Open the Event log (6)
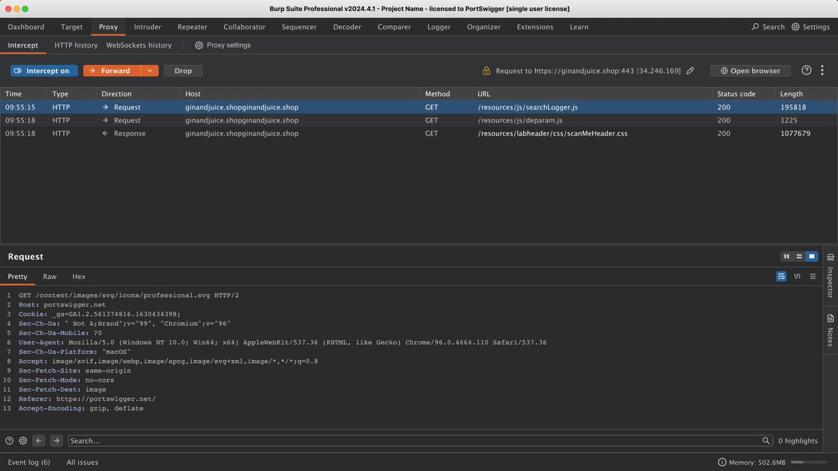The width and height of the screenshot is (838, 471). 29,463
